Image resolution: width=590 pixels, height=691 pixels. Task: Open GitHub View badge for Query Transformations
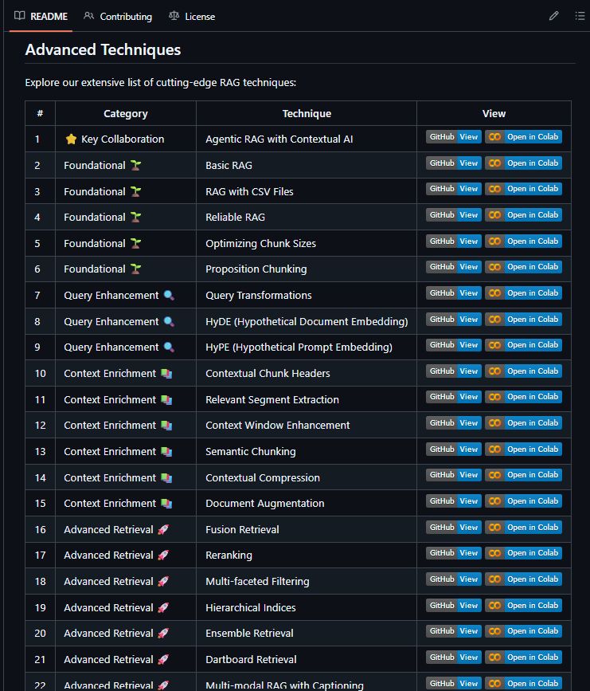coord(454,293)
